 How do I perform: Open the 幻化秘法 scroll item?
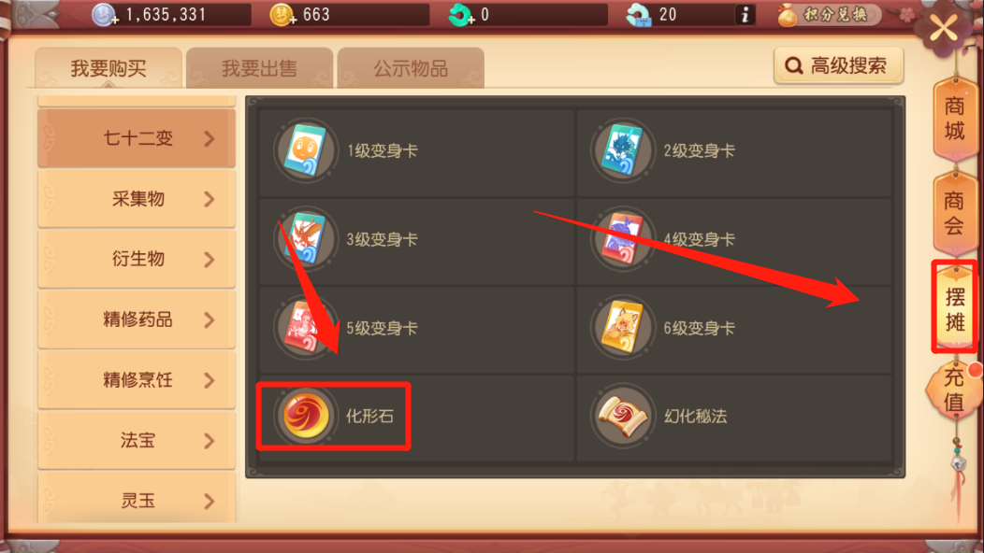623,415
